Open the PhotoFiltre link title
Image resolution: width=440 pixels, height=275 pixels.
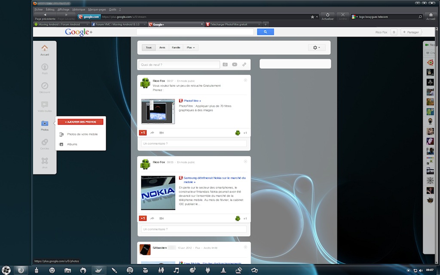click(191, 101)
